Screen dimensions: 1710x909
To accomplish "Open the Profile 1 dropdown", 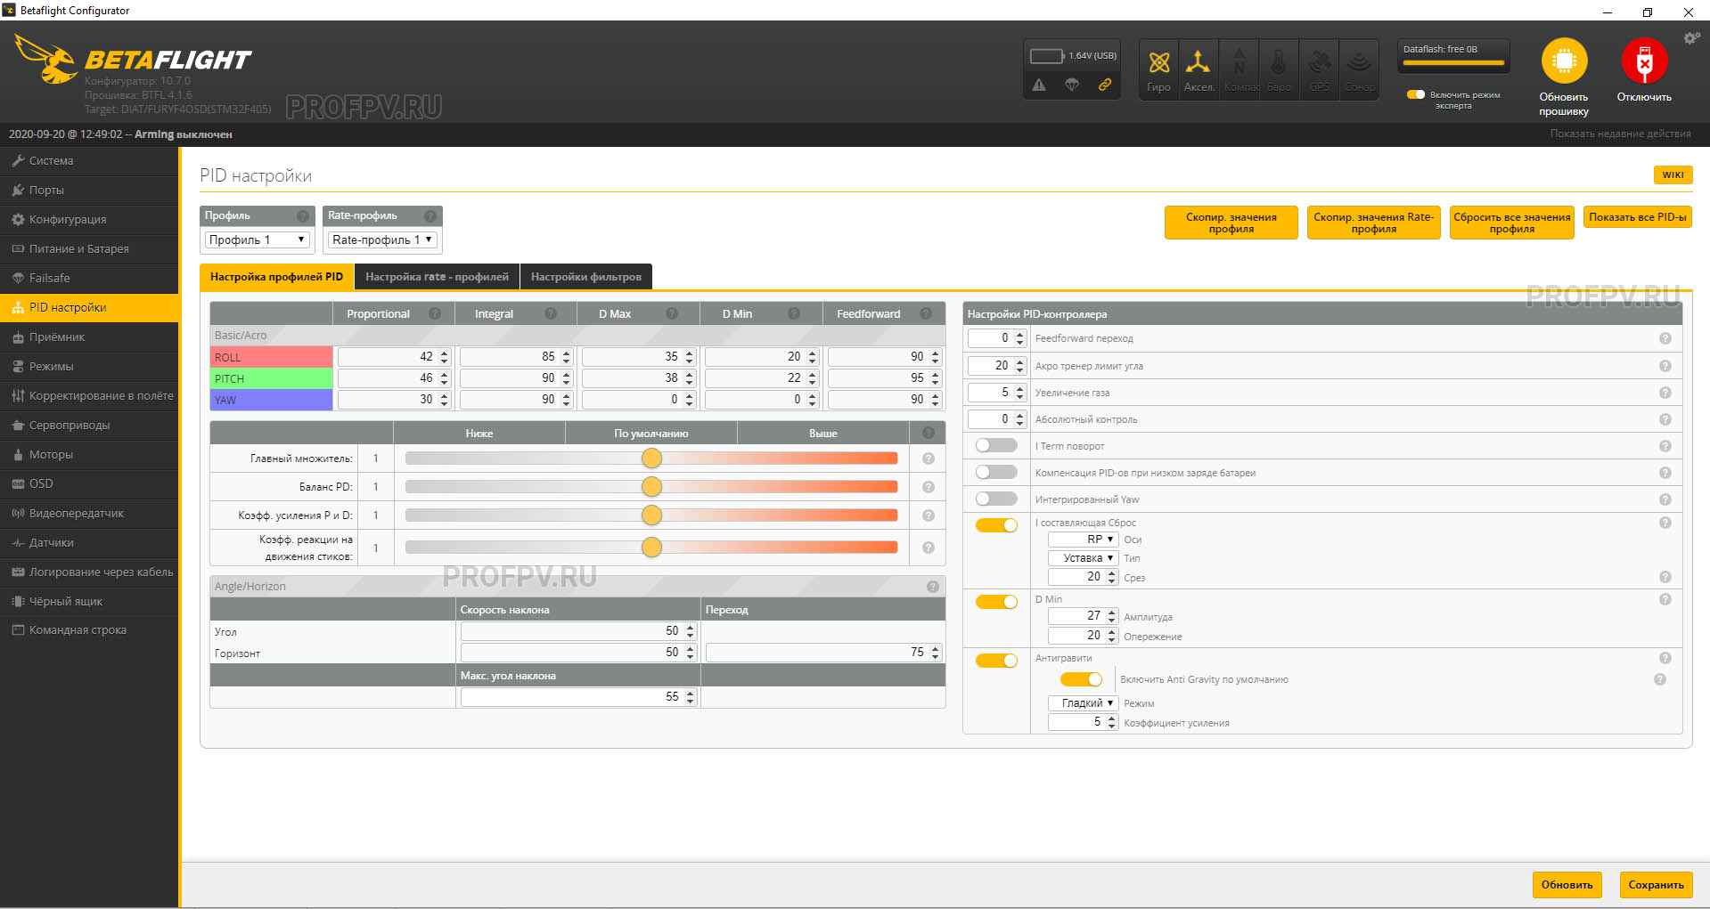I will (x=257, y=239).
